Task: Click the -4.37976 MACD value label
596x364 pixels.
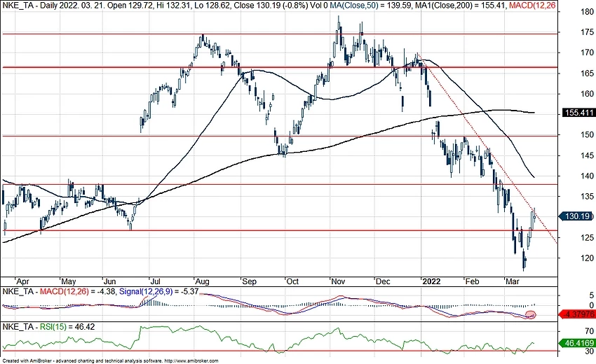Action: 578,314
